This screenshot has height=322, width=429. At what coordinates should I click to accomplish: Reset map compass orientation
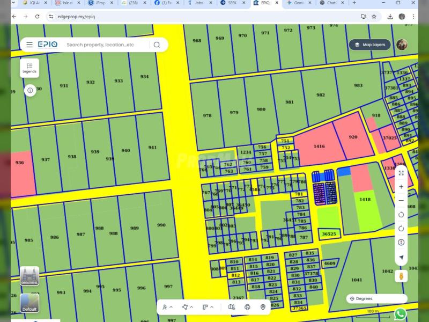point(401,243)
